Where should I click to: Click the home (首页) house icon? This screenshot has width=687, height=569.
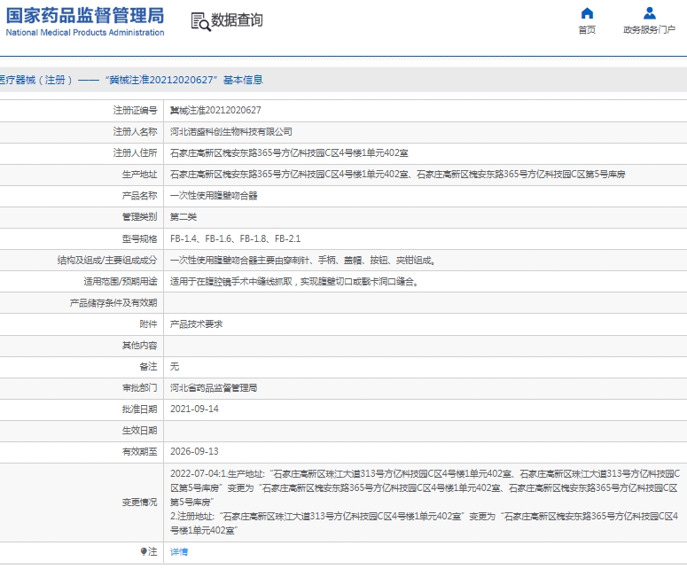pos(587,13)
